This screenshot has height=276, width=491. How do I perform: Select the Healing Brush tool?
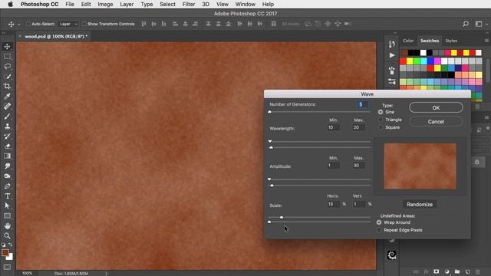(7, 107)
